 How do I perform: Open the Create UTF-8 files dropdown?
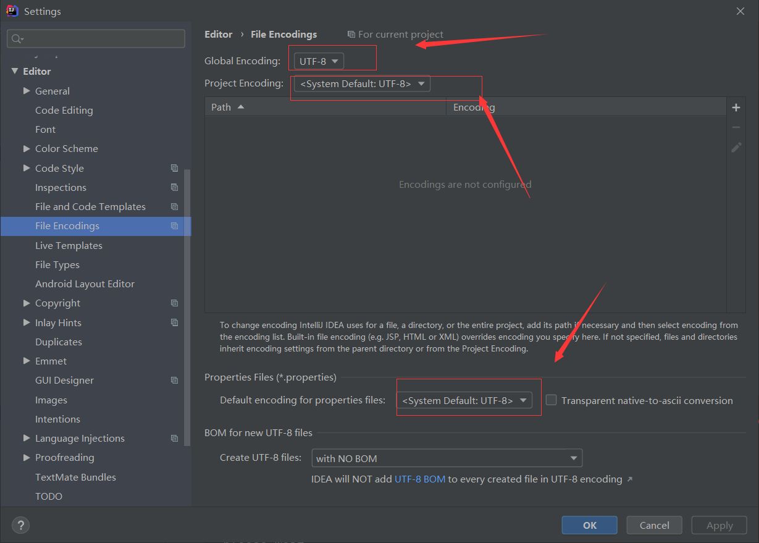(447, 458)
